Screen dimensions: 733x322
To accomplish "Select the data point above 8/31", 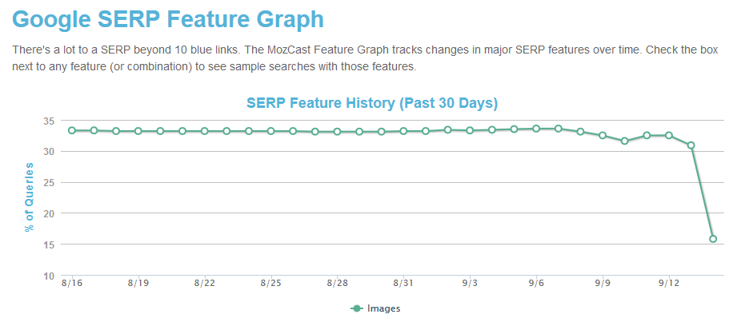I will point(403,131).
